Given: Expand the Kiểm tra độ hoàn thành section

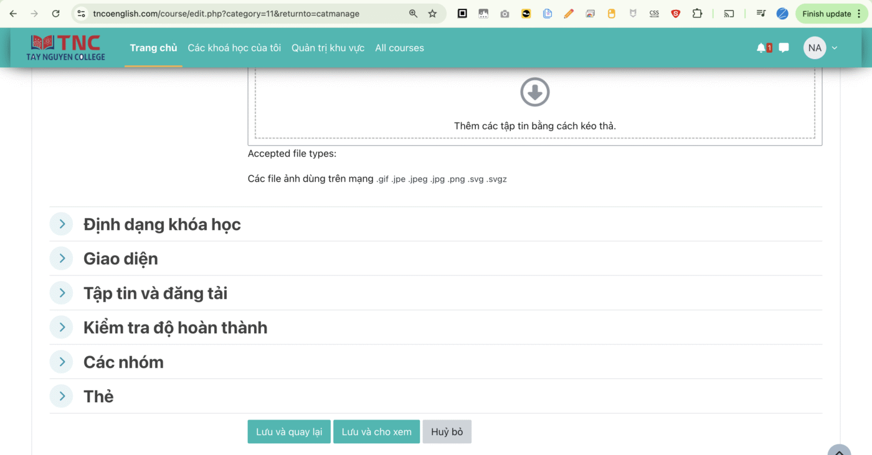Looking at the screenshot, I should click(62, 328).
